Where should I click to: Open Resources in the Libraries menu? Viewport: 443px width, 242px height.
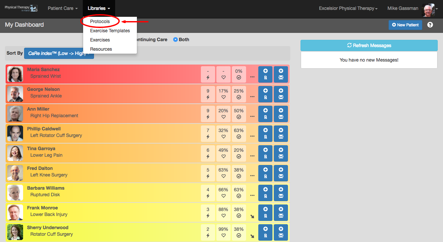pyautogui.click(x=101, y=49)
